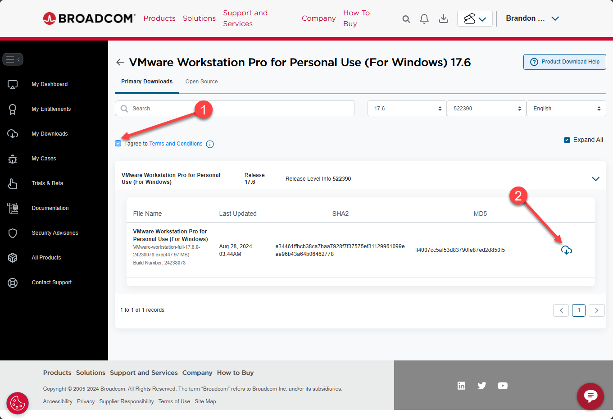Open My Dashboard in sidebar
Viewport: 613px width, 419px height.
(x=50, y=84)
